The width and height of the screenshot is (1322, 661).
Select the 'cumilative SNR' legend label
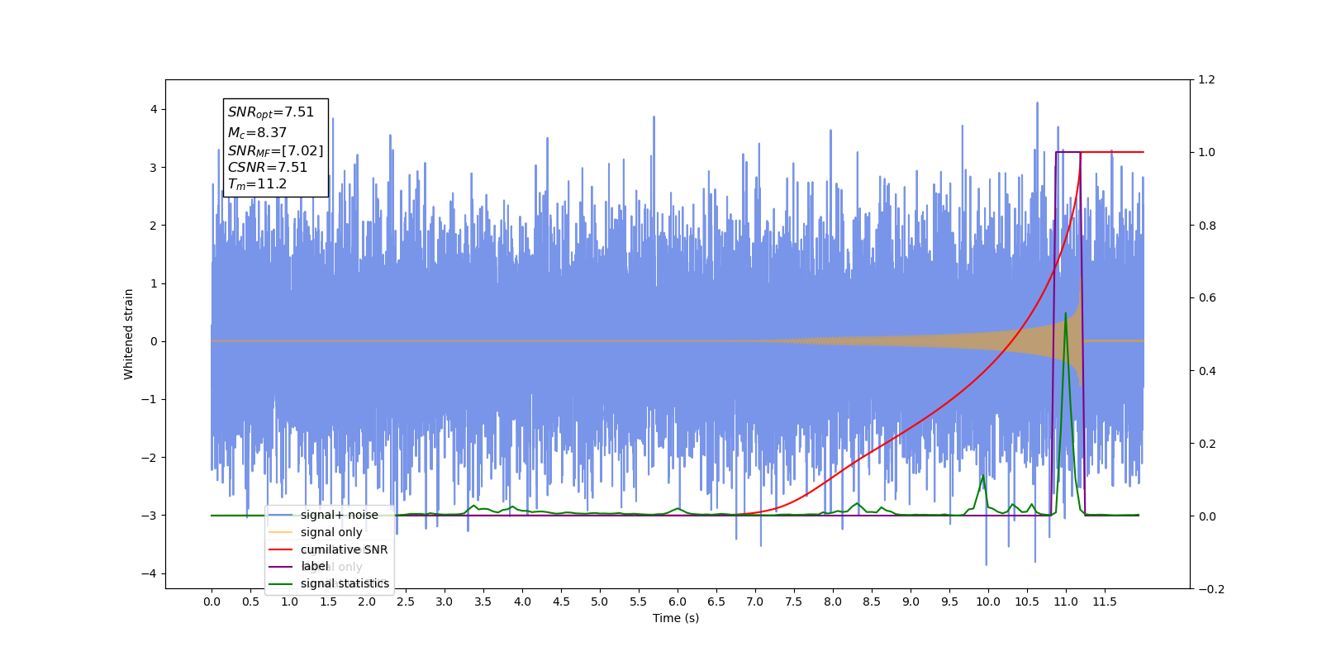(x=344, y=549)
